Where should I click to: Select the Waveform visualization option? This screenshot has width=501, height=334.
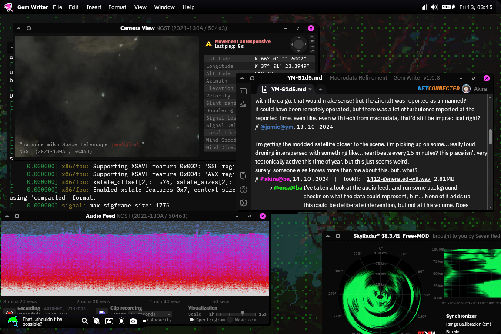point(230,320)
